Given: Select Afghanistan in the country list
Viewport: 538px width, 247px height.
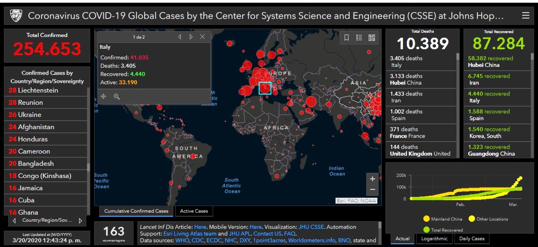Looking at the screenshot, I should click(45, 127).
